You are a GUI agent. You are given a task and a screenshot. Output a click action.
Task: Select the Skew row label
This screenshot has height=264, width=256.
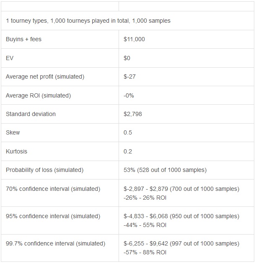(13, 132)
